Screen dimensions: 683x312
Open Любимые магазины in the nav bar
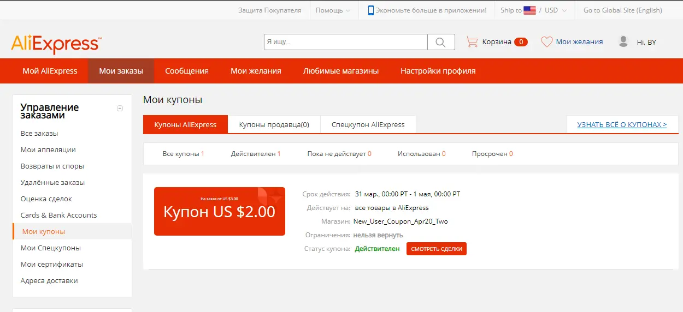[341, 71]
